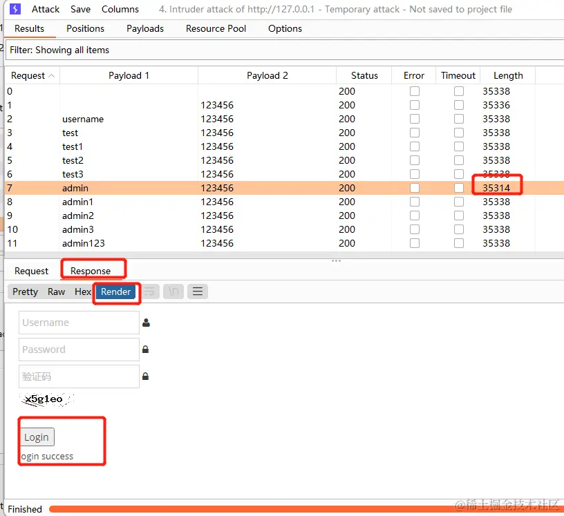Sort by the Error column header
This screenshot has height=516, width=564.
(x=413, y=75)
